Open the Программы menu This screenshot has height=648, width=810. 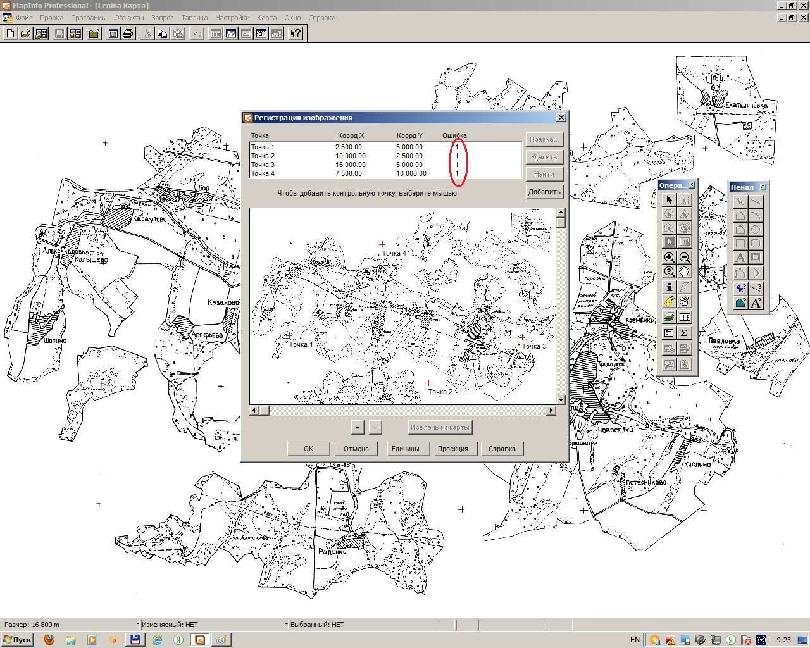[x=89, y=18]
